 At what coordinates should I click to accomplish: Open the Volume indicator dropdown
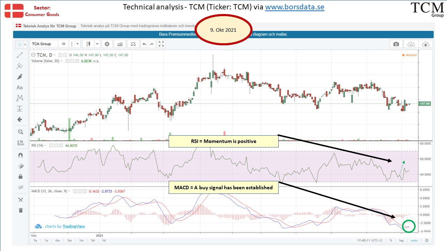click(61, 61)
